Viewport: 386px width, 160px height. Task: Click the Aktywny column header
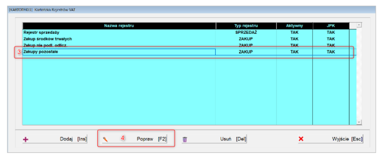tap(294, 26)
